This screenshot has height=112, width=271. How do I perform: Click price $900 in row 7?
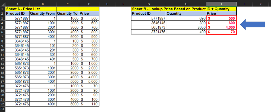[89, 37]
